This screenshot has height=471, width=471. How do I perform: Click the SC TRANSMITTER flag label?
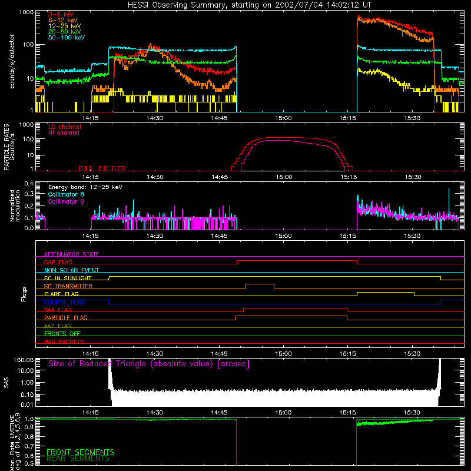[x=68, y=286]
